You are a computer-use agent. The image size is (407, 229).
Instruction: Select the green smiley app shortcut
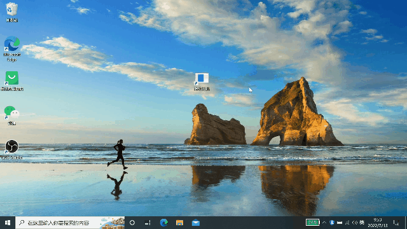coord(12,81)
